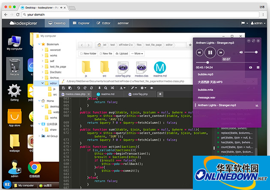Play bubble.mp3 from the playlist
This screenshot has width=270, height=190.
[x=227, y=75]
